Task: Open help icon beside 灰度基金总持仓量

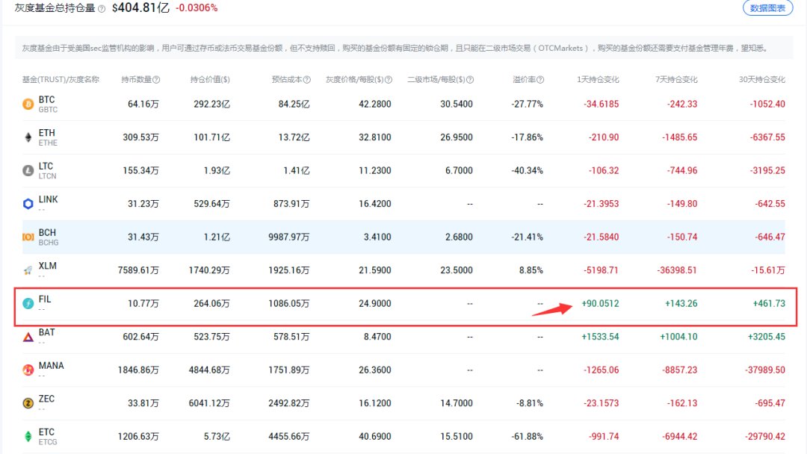Action: (x=102, y=9)
